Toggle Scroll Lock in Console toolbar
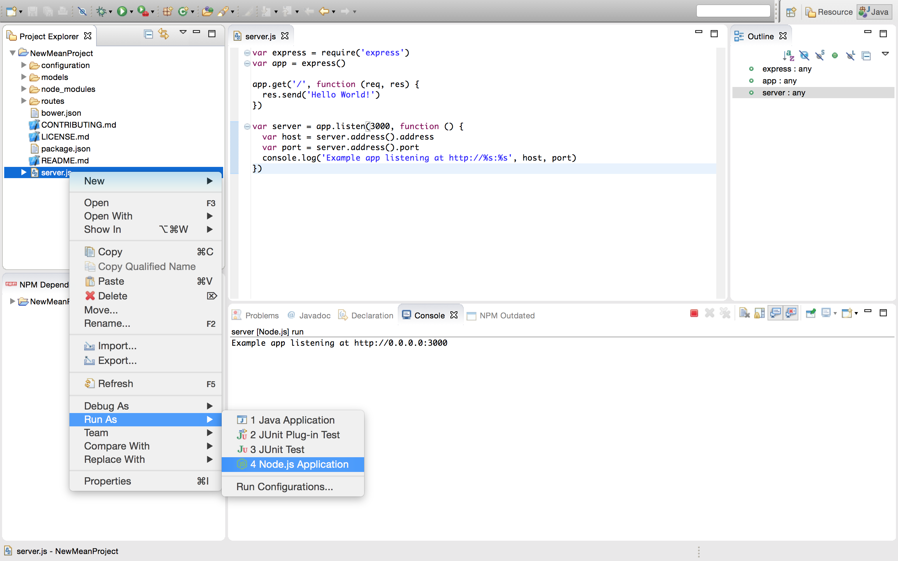898x561 pixels. [x=759, y=313]
